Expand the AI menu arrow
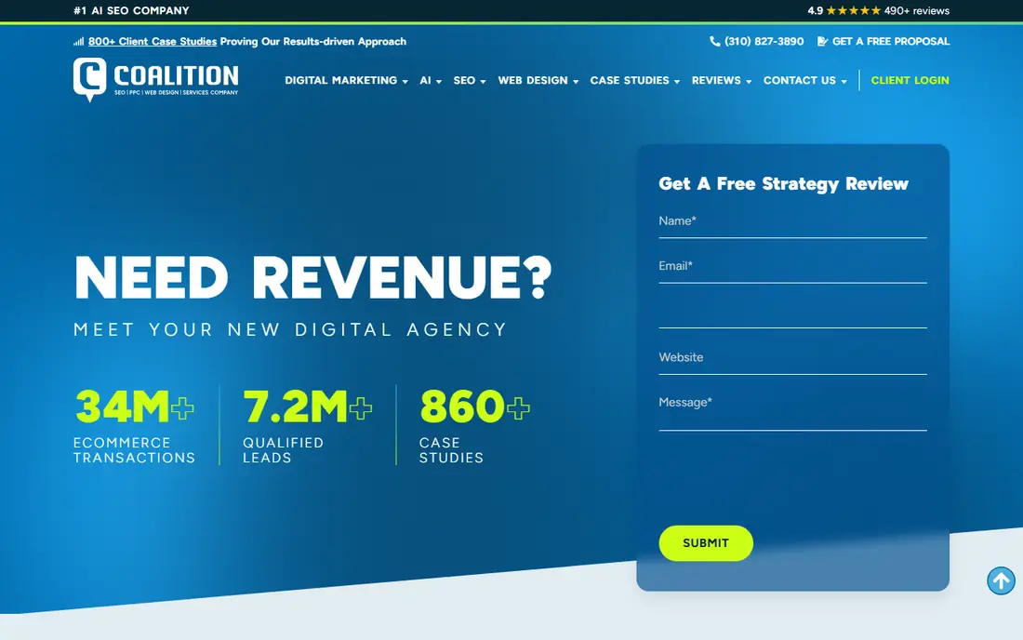The width and height of the screenshot is (1023, 640). pyautogui.click(x=438, y=82)
